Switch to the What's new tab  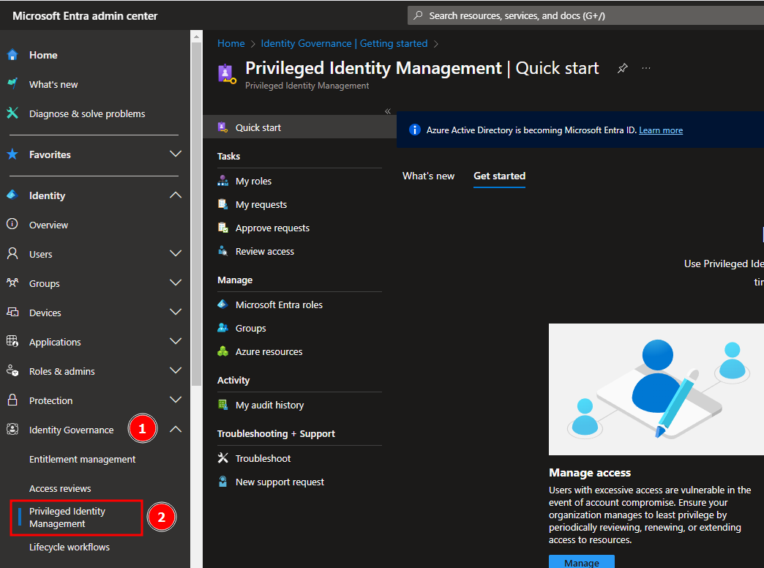(428, 176)
